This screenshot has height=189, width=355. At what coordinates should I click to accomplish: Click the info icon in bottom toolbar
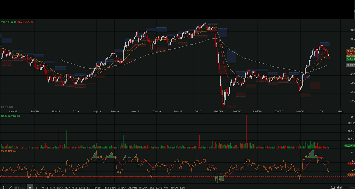point(4,187)
